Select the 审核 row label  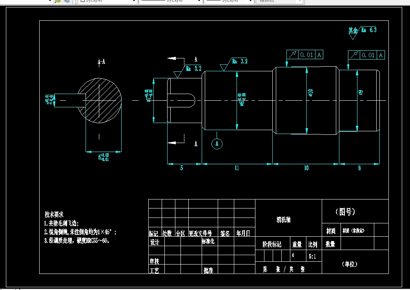click(x=155, y=261)
